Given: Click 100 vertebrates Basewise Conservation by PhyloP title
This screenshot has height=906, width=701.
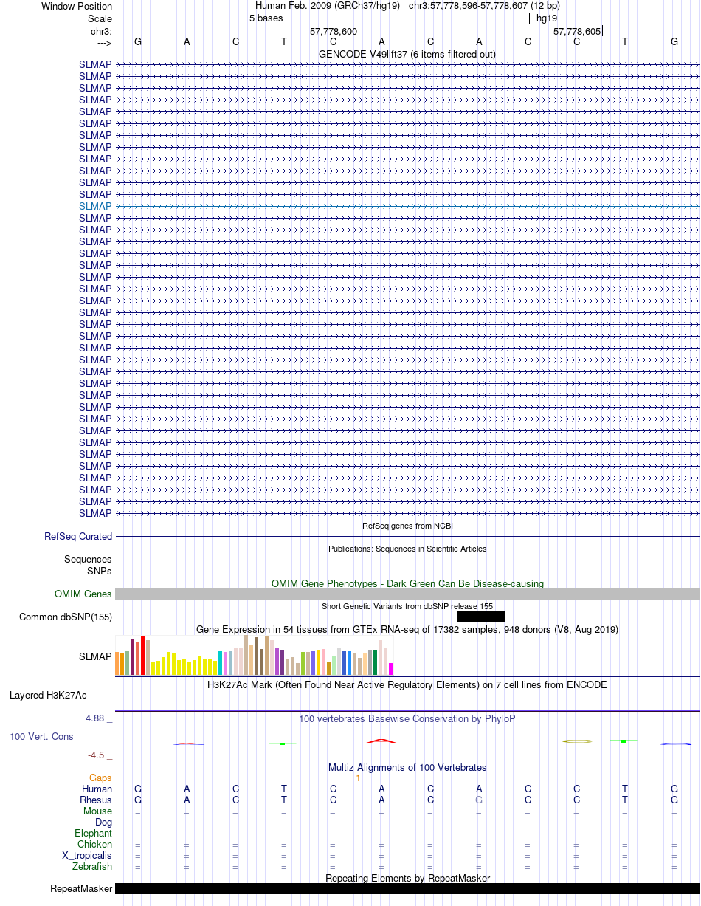Looking at the screenshot, I should coord(407,718).
